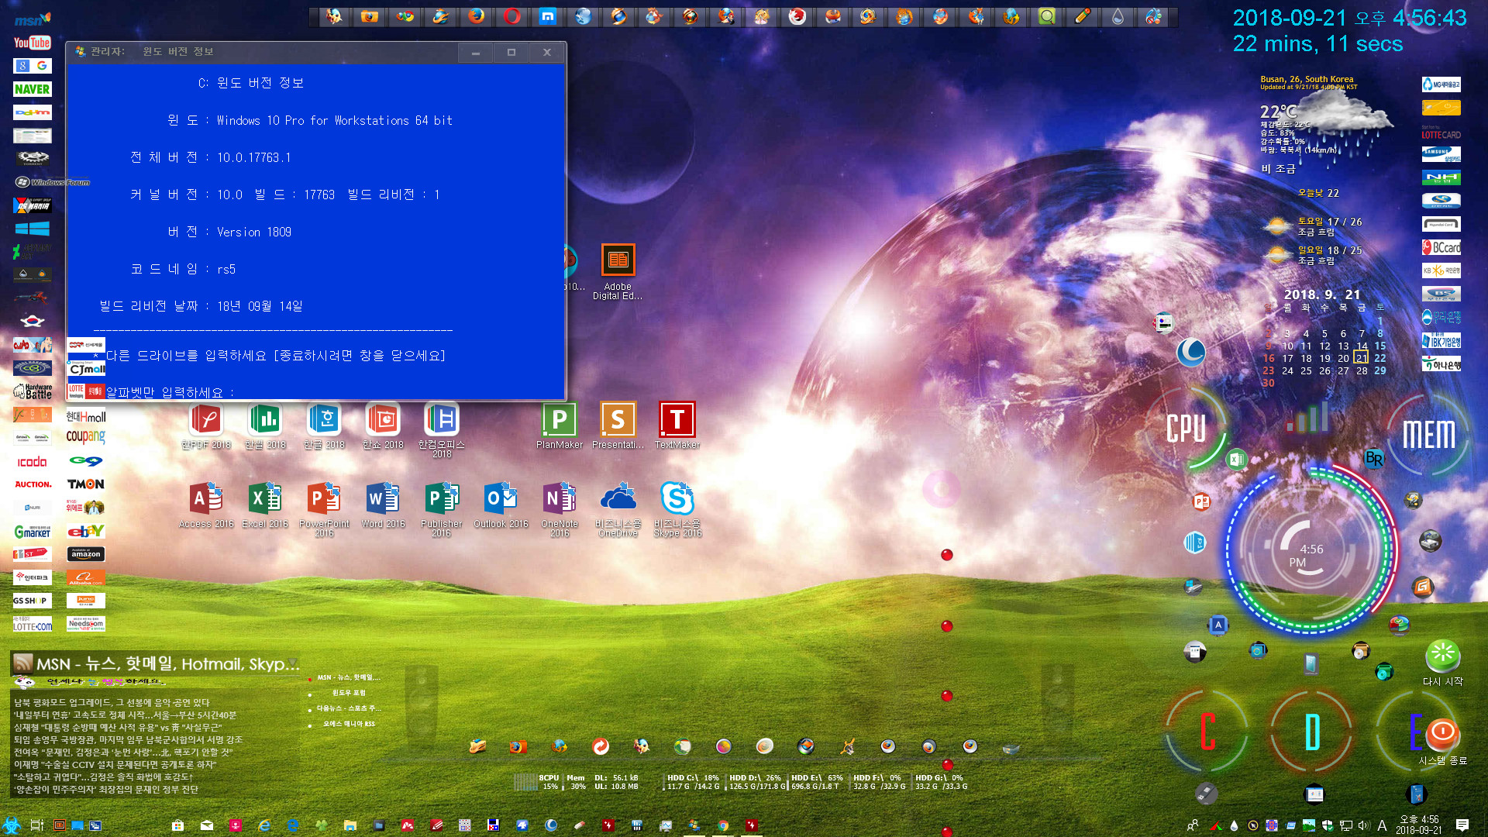Launch Publisher 2016 desktop icon

pyautogui.click(x=442, y=509)
